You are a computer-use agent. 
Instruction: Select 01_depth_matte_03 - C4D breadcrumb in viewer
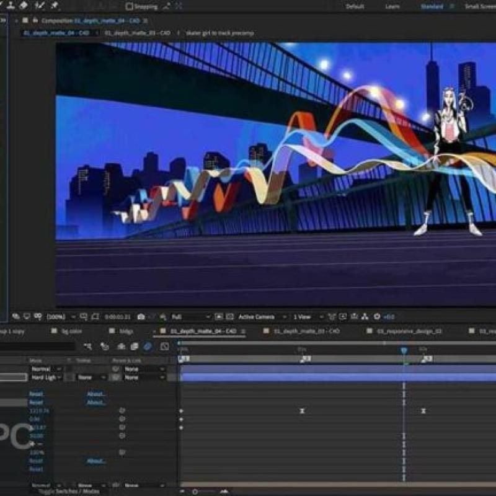(138, 33)
